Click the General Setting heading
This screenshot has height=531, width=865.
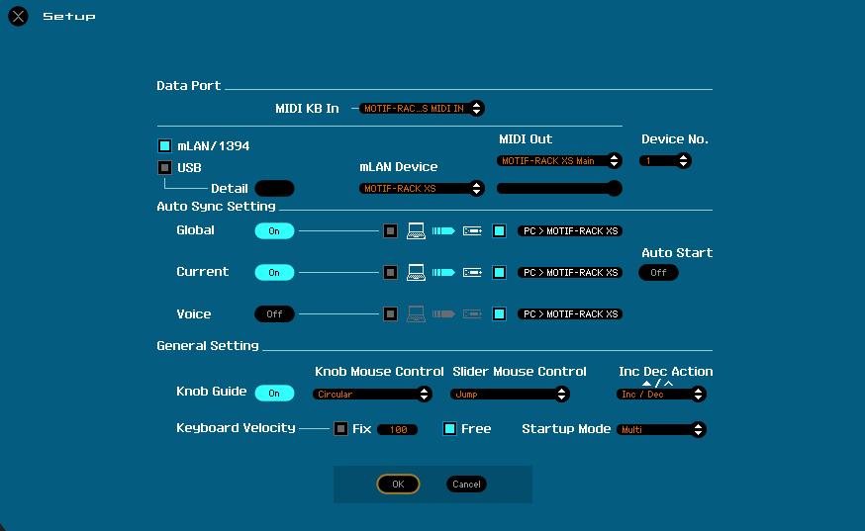point(208,346)
